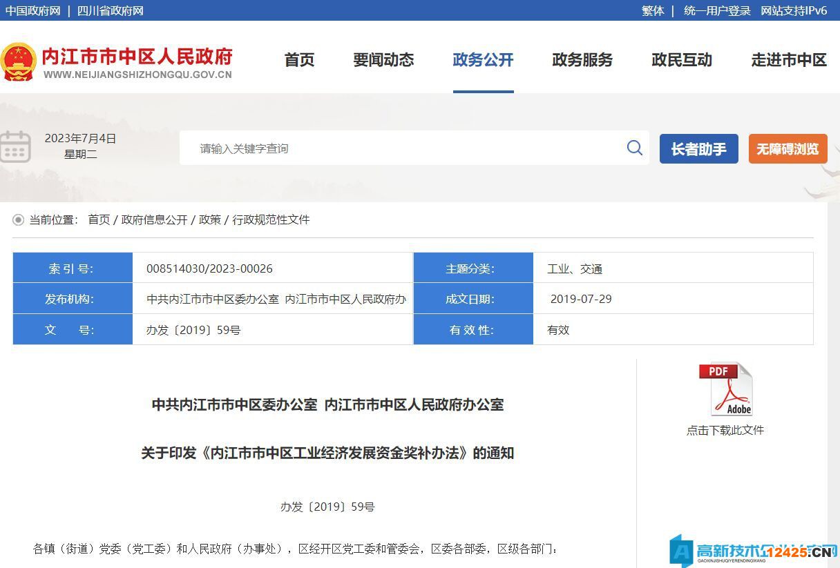Image resolution: width=840 pixels, height=568 pixels.
Task: Click the calendar icon beside the date
Action: (15, 146)
